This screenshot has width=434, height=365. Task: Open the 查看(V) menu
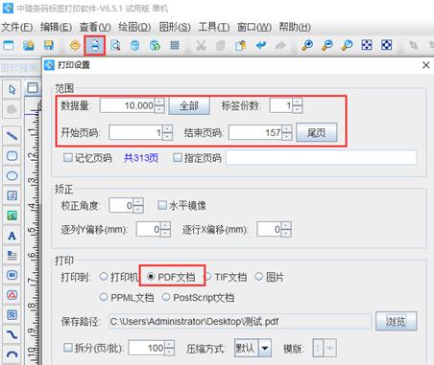point(95,27)
